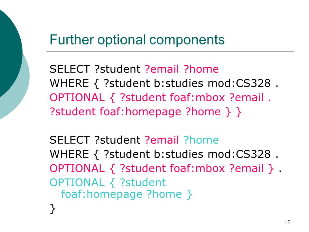
Task: Click the first pink 'OPTIONAL' keyword
Action: click(77, 97)
